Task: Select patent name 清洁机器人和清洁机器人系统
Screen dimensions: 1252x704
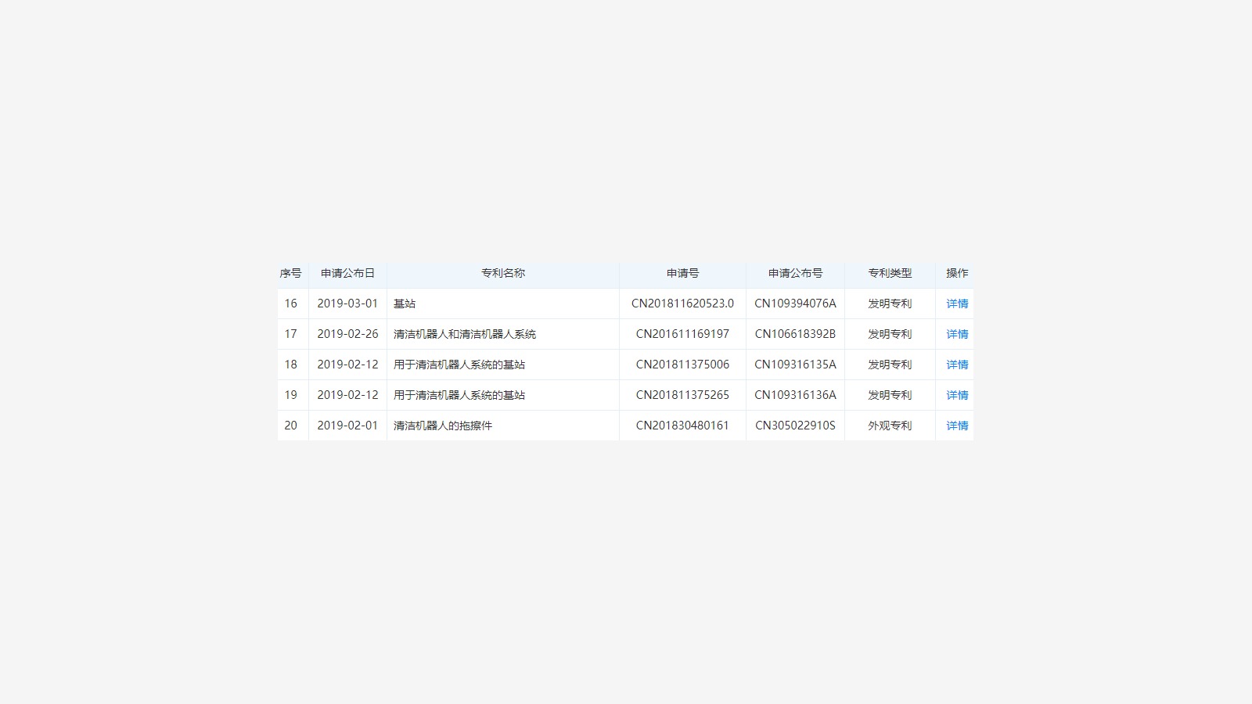Action: [465, 334]
